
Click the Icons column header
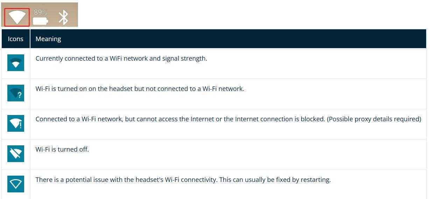pos(16,39)
